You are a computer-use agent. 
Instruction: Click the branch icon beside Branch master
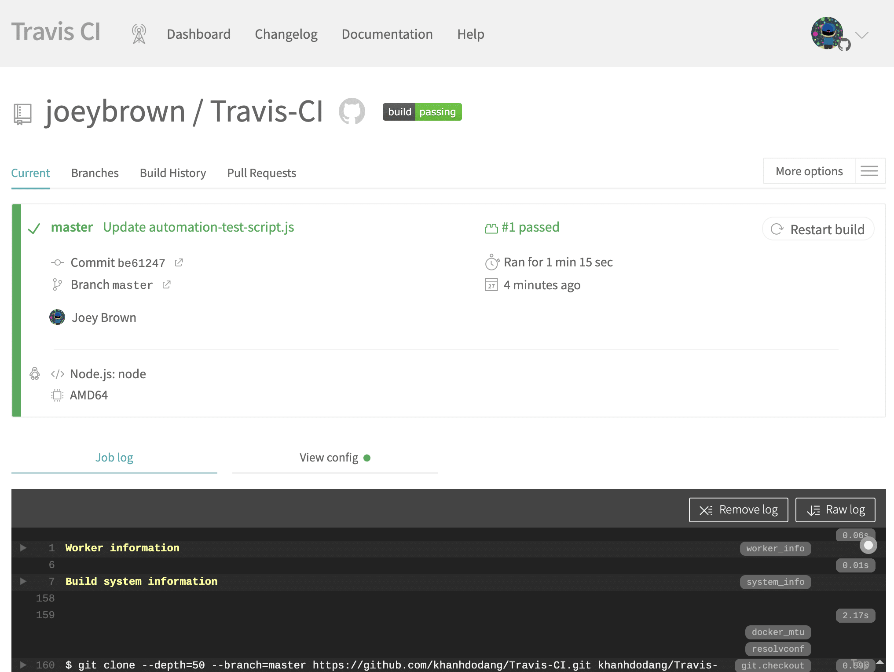point(57,284)
